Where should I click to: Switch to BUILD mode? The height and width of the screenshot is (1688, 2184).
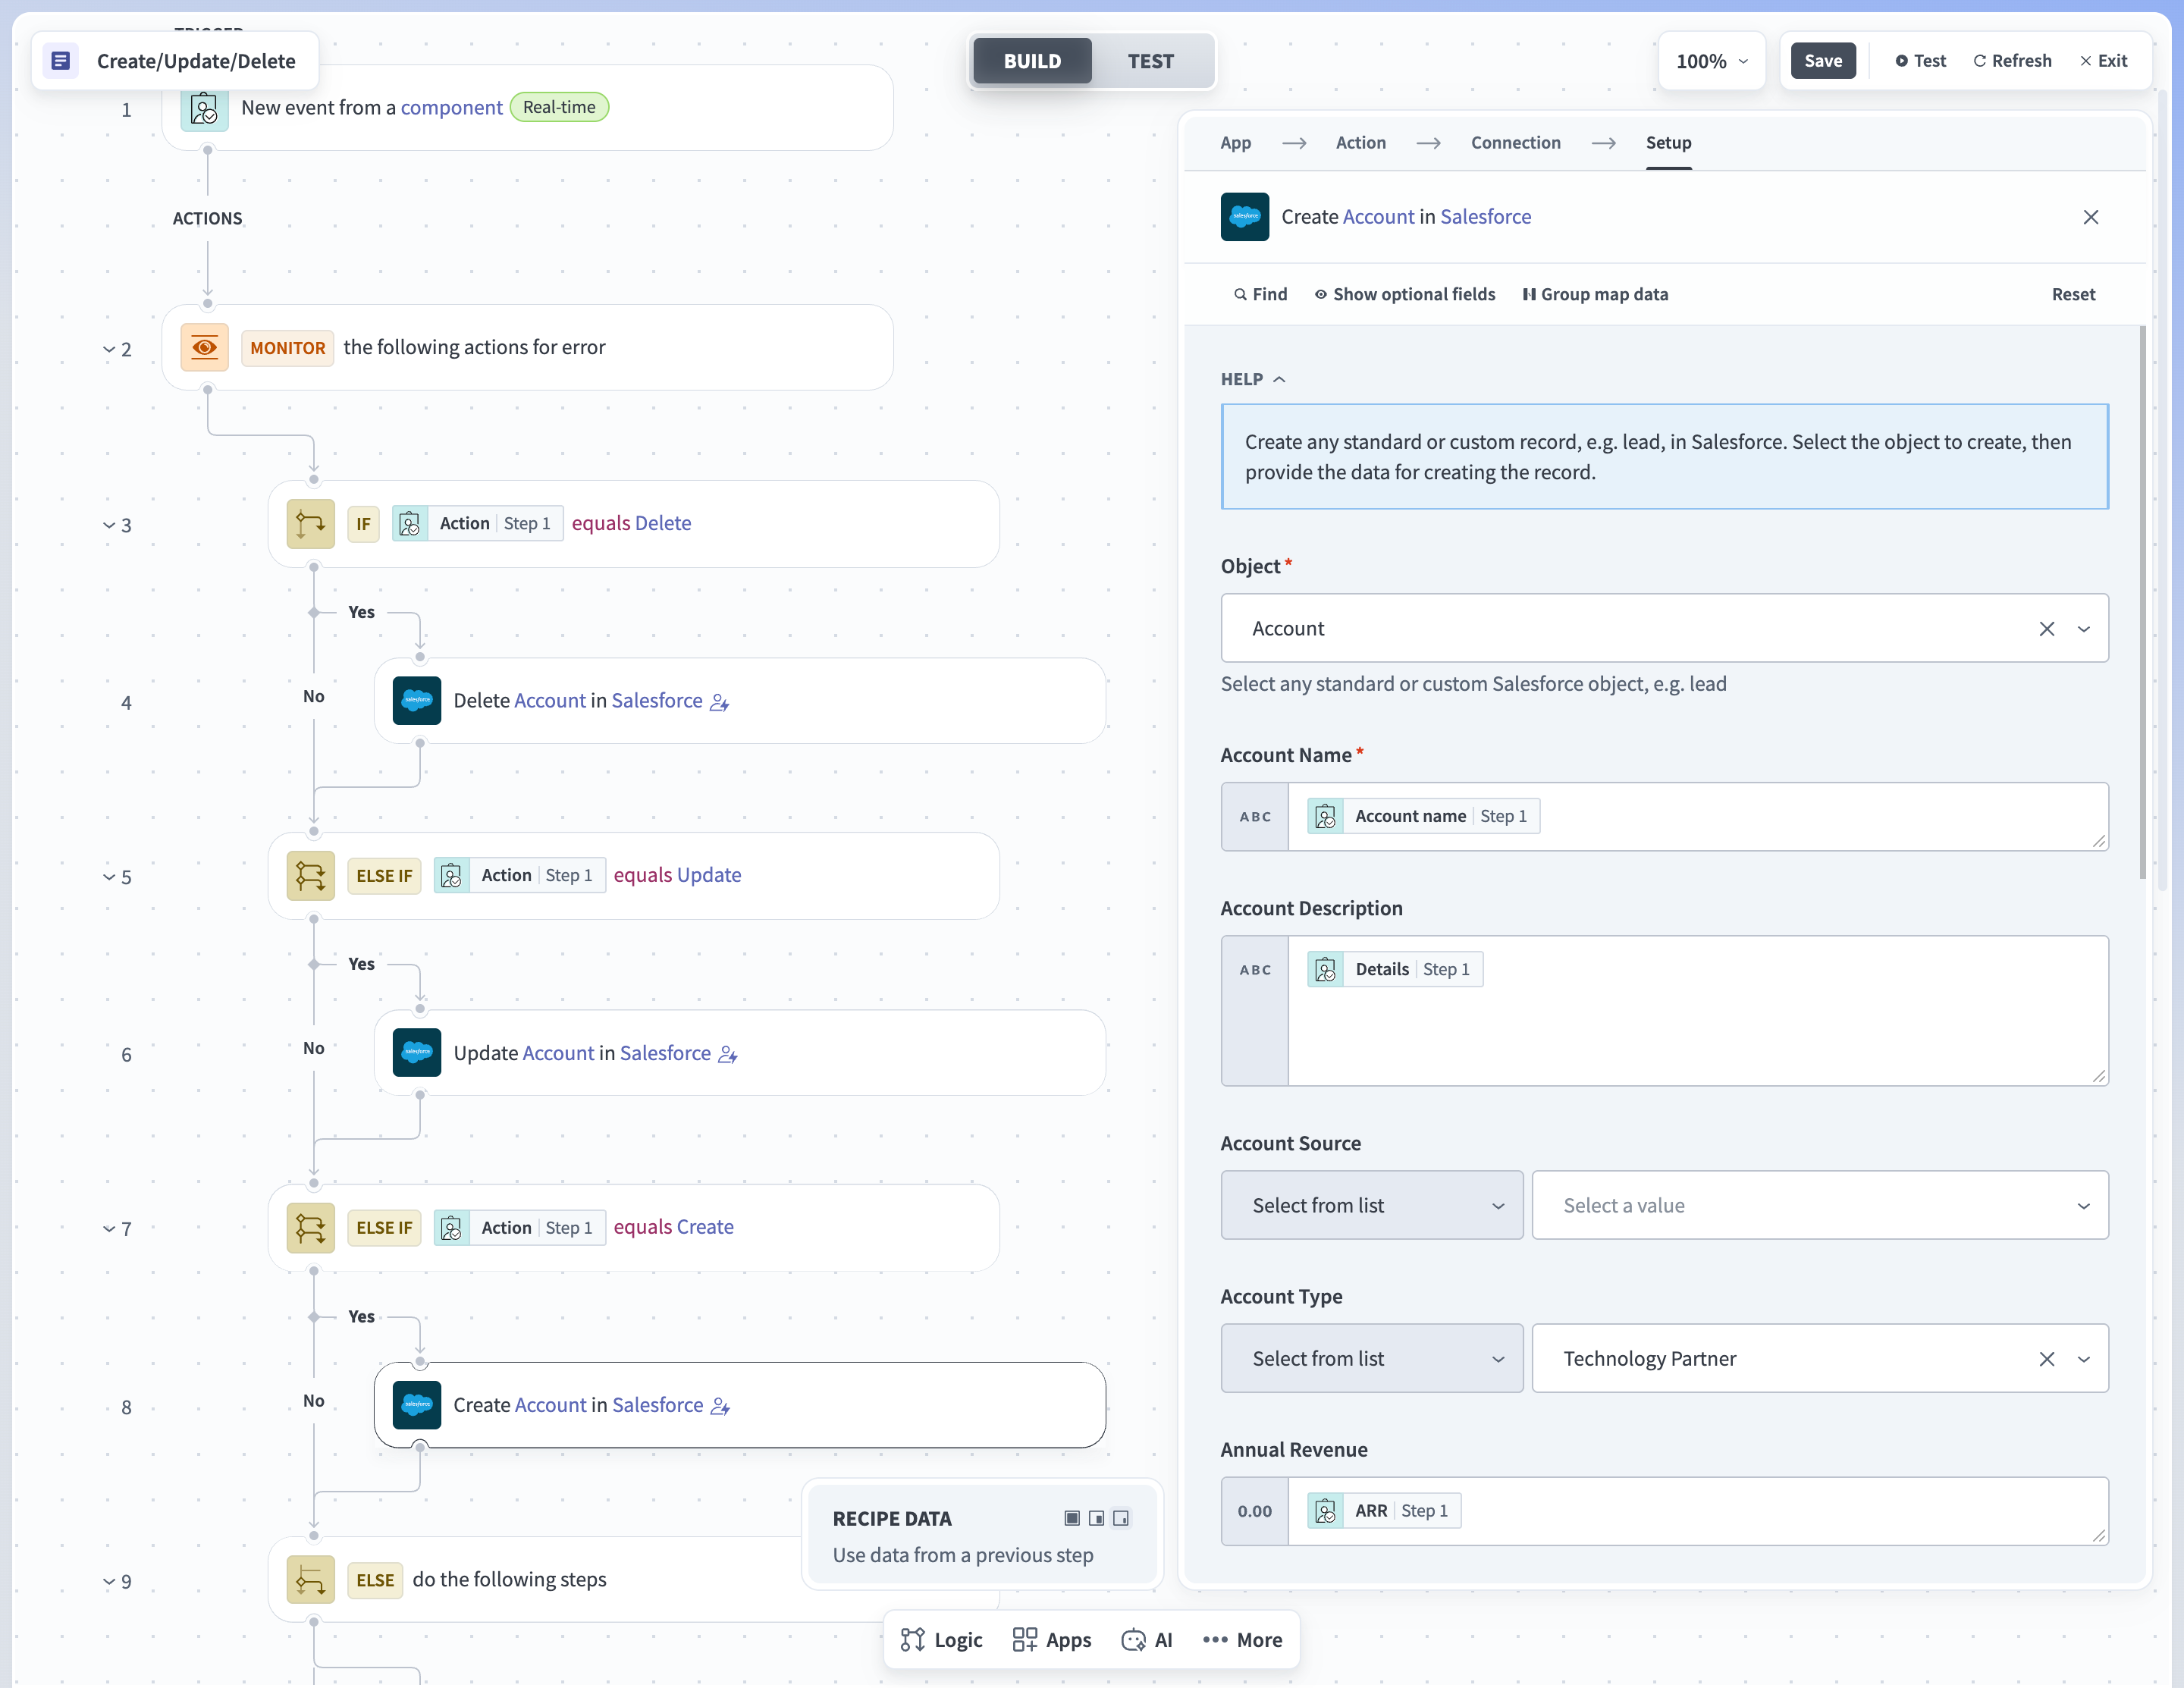point(1033,61)
